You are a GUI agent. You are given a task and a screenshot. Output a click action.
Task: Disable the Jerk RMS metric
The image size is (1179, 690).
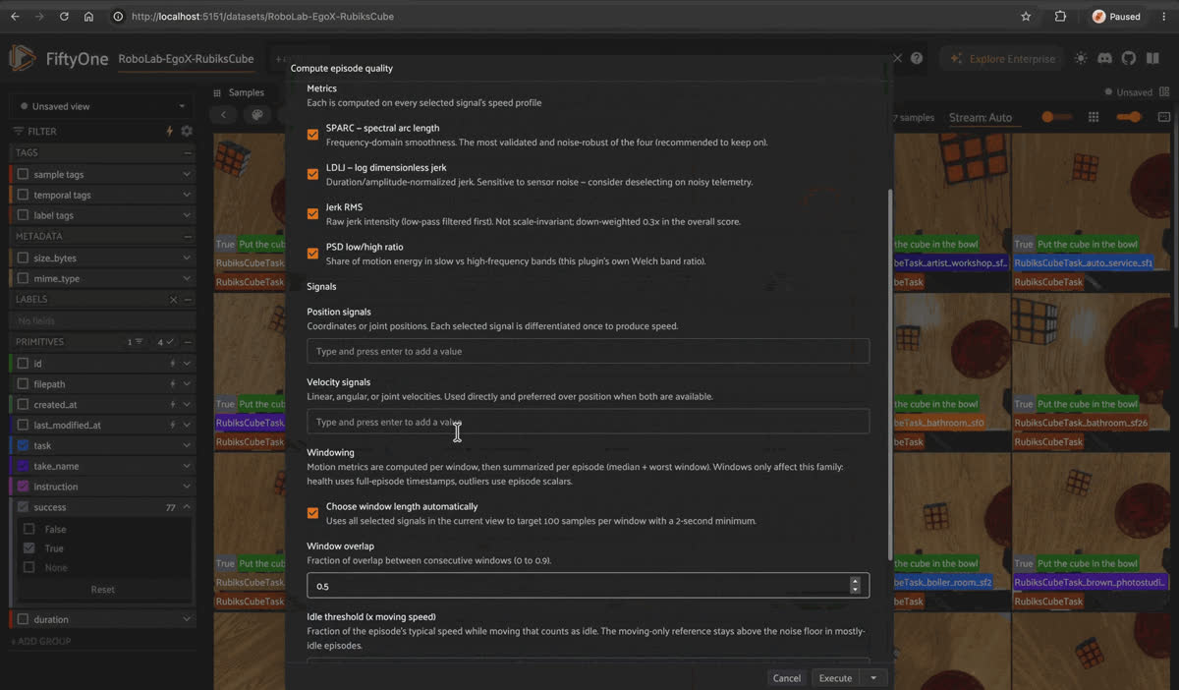coord(312,213)
